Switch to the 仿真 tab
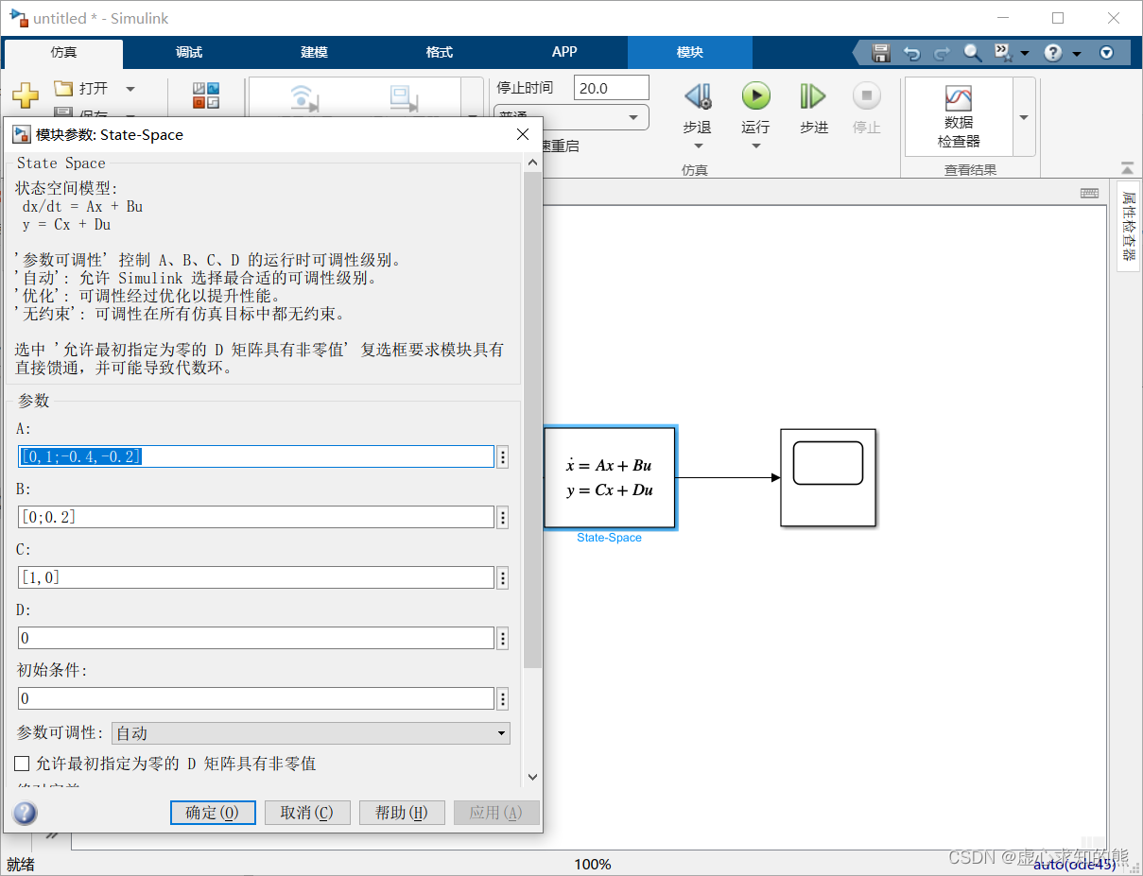The width and height of the screenshot is (1143, 876). click(62, 52)
